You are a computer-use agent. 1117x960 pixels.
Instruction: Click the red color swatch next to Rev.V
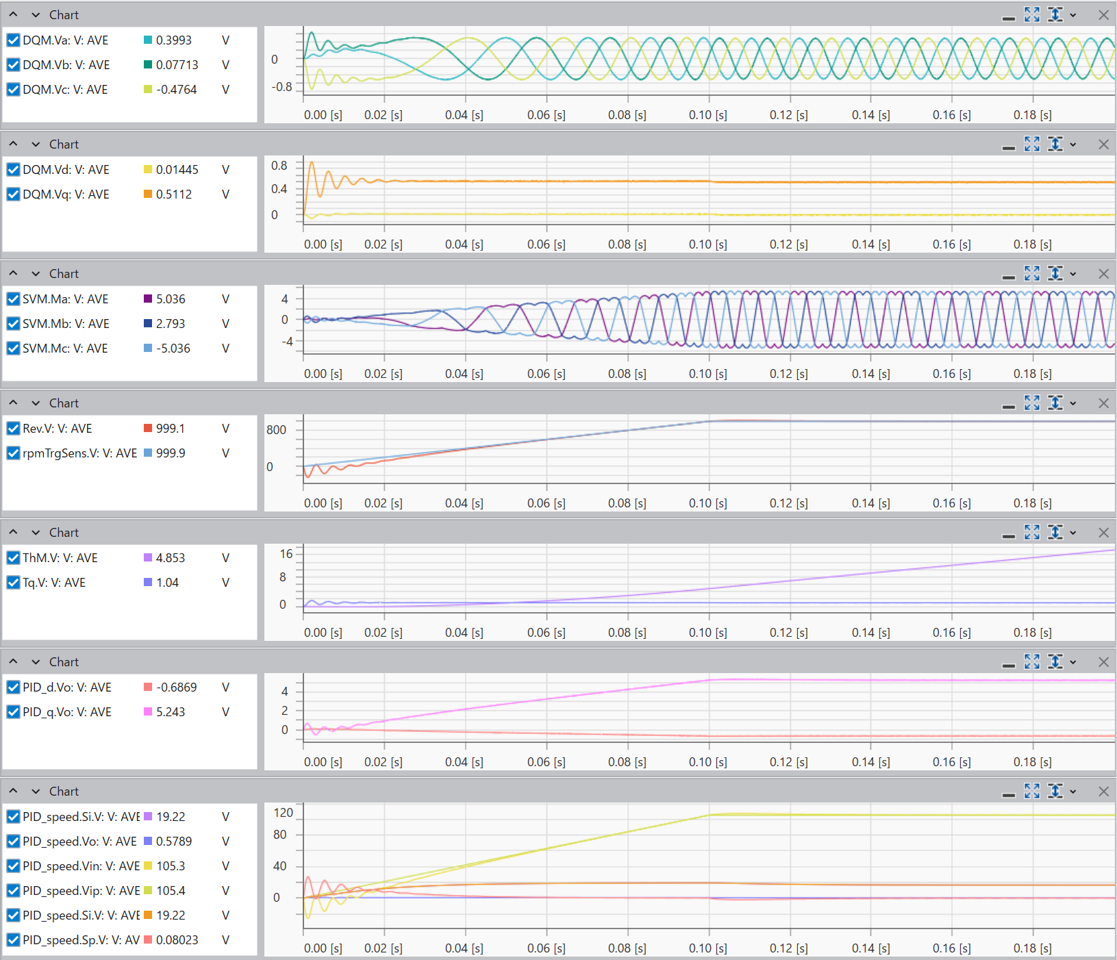click(148, 429)
